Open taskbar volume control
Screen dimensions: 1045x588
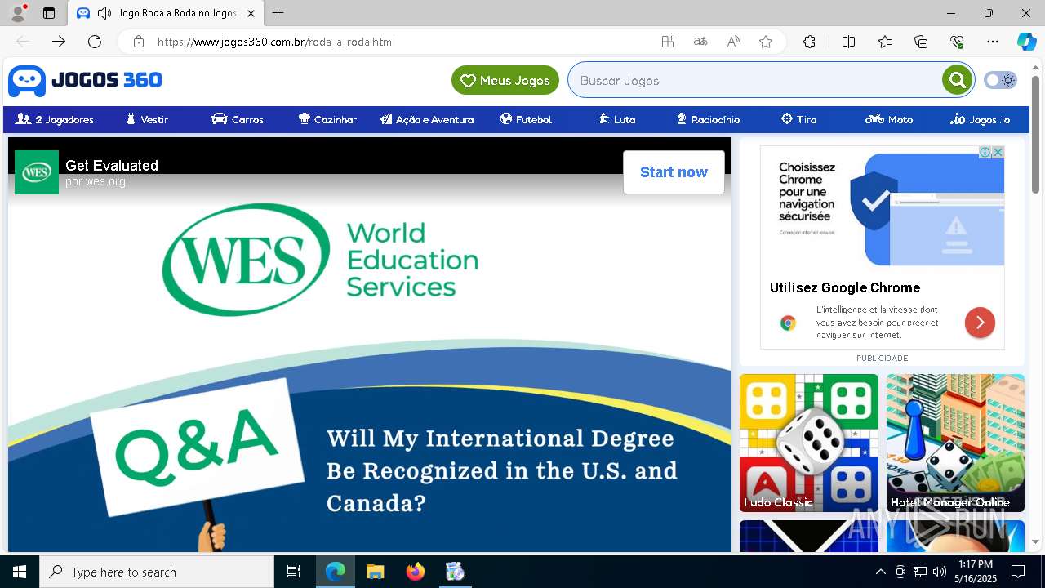(x=939, y=572)
